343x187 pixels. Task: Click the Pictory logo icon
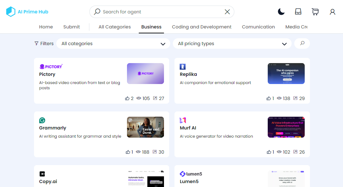coord(51,67)
